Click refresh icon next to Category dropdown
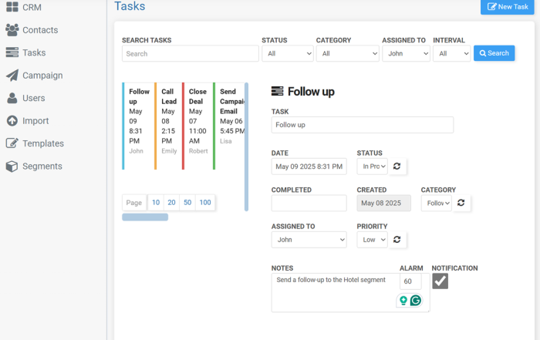 click(x=461, y=203)
